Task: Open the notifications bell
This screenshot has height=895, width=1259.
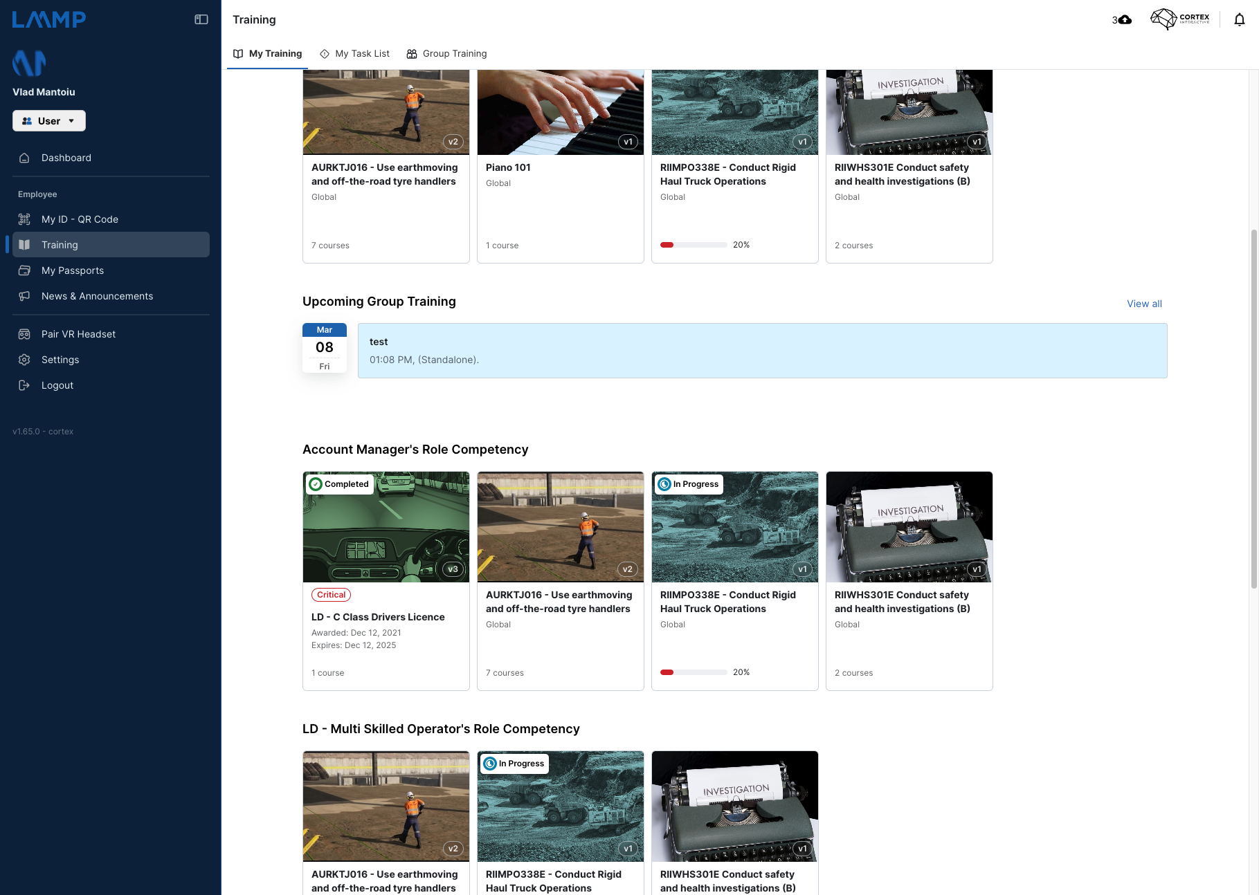Action: 1240,19
